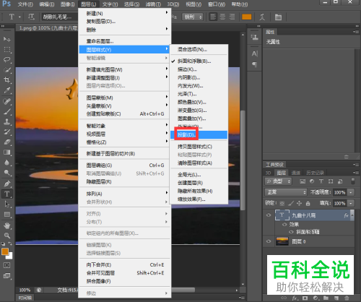
Task: Click the Create Warped Text icon
Action: (x=262, y=17)
